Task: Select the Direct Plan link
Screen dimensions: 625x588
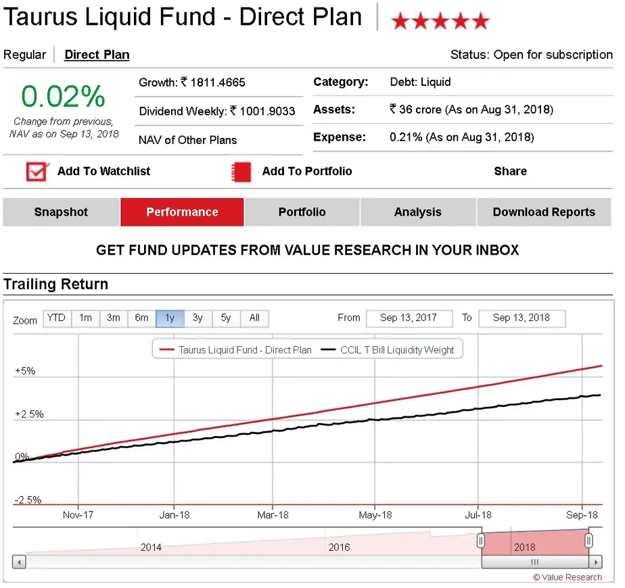Action: [x=97, y=55]
